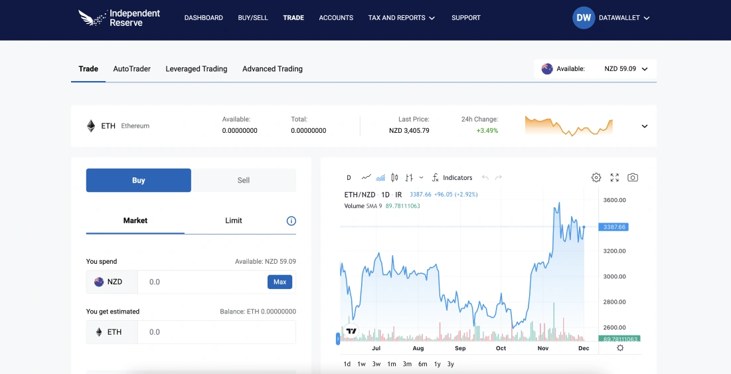Set chart range to 3y
This screenshot has width=731, height=374.
450,364
